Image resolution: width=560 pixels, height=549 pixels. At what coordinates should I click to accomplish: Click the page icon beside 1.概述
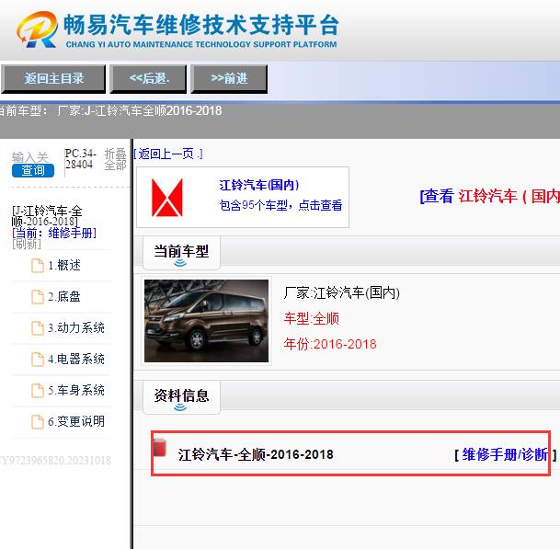(38, 266)
